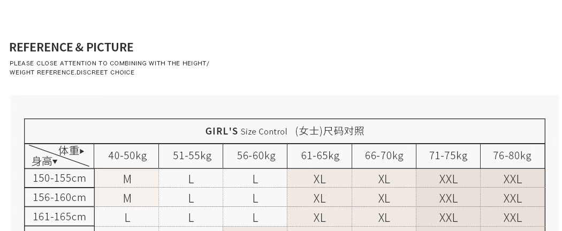
Task: Click size M cell in 156-160cm row
Action: coord(127,198)
